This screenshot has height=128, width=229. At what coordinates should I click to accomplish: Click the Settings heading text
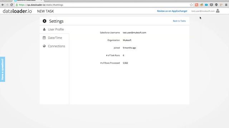(56, 21)
